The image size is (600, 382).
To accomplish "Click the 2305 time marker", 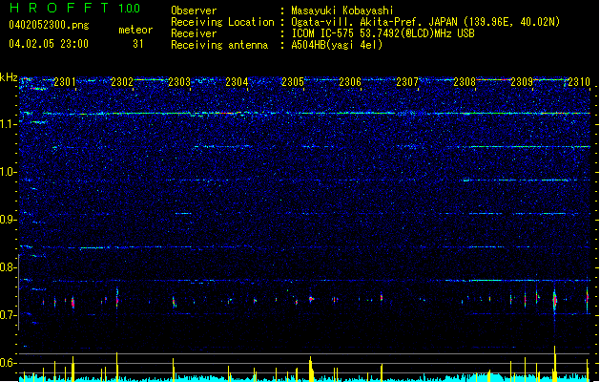I will click(293, 82).
